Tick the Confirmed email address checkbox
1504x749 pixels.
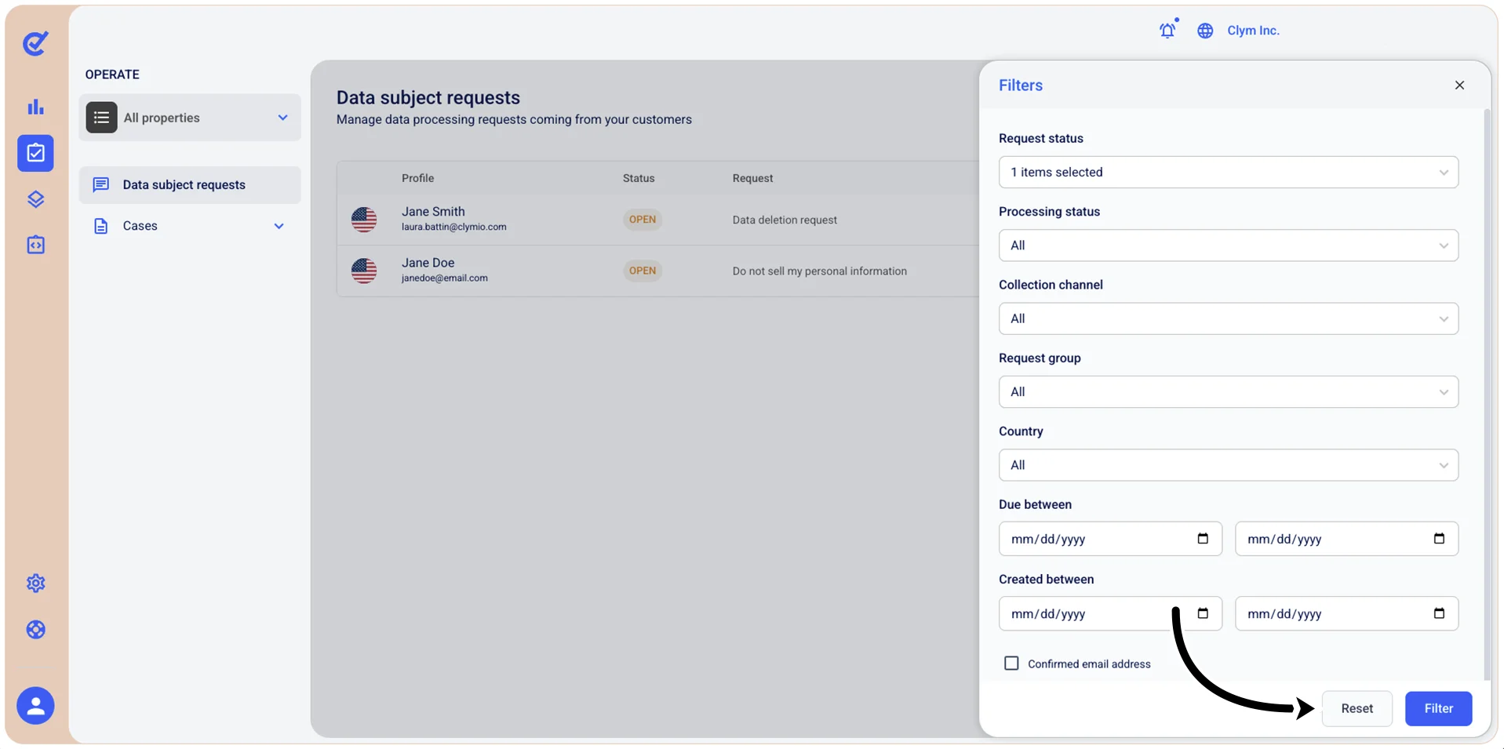tap(1011, 664)
